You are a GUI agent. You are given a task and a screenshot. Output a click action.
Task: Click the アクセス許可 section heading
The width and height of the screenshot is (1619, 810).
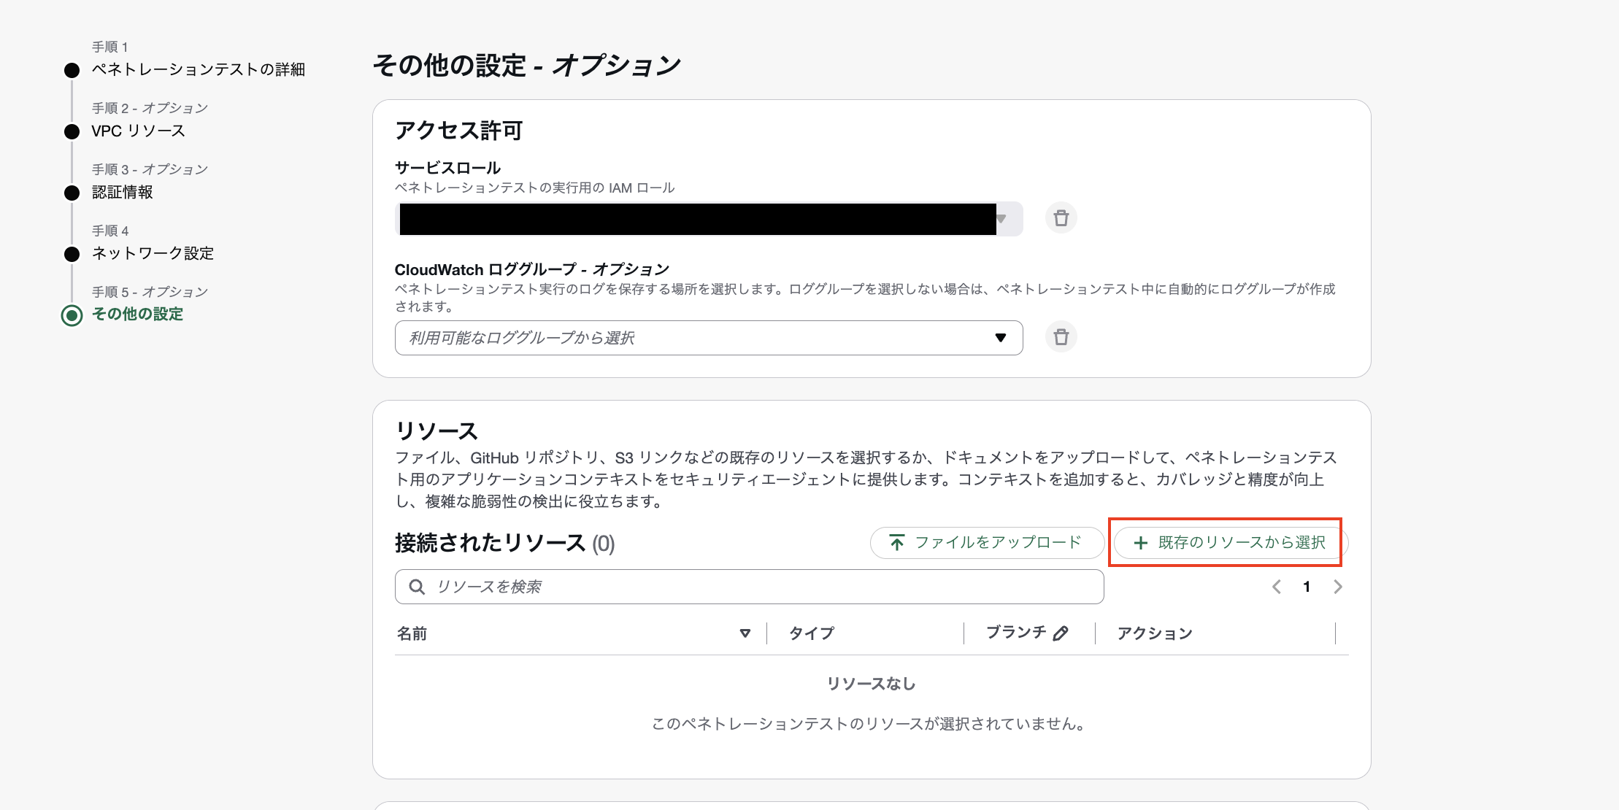pos(458,131)
